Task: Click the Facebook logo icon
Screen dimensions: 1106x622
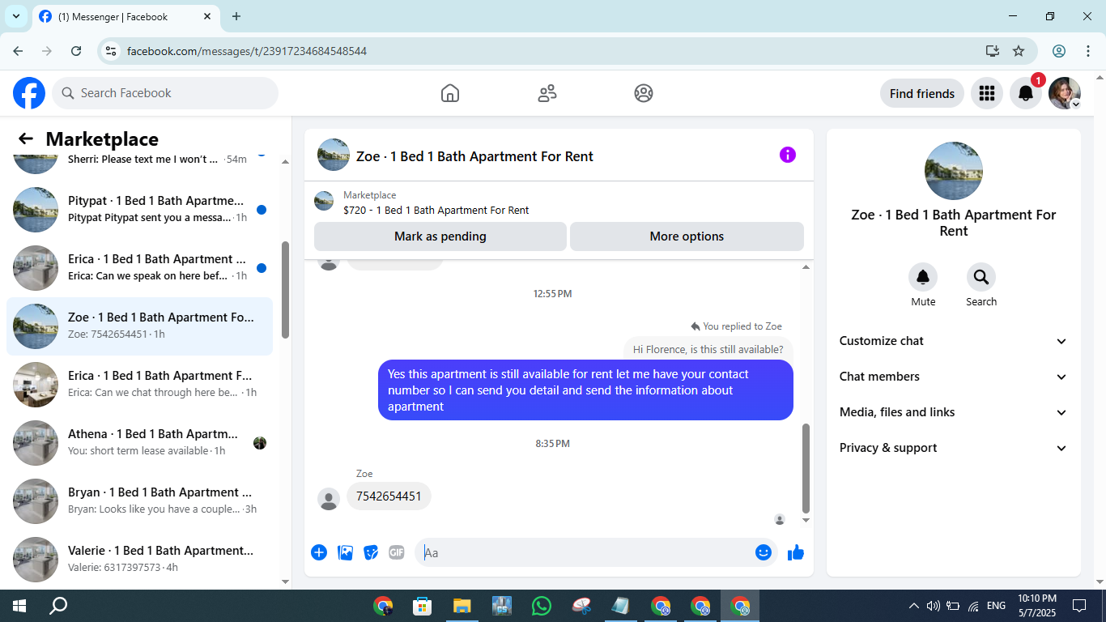Action: (29, 93)
